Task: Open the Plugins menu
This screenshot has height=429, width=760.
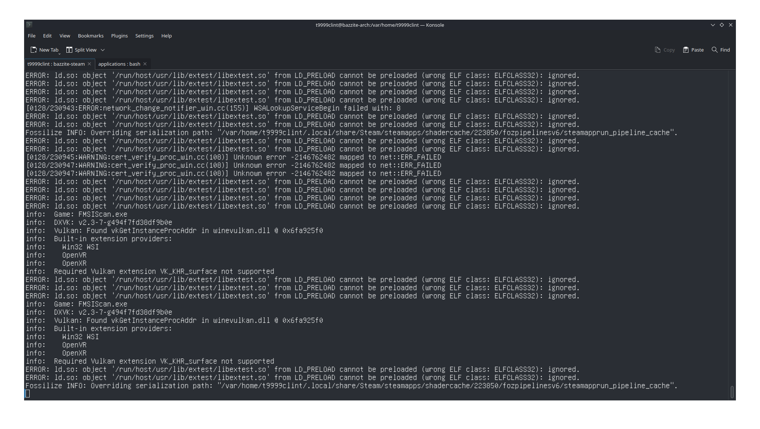Action: pos(119,36)
